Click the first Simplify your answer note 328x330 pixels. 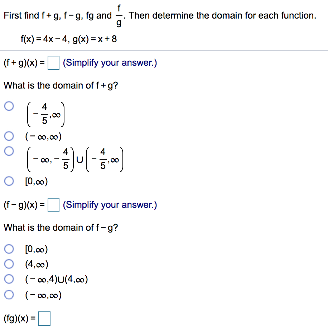point(110,62)
